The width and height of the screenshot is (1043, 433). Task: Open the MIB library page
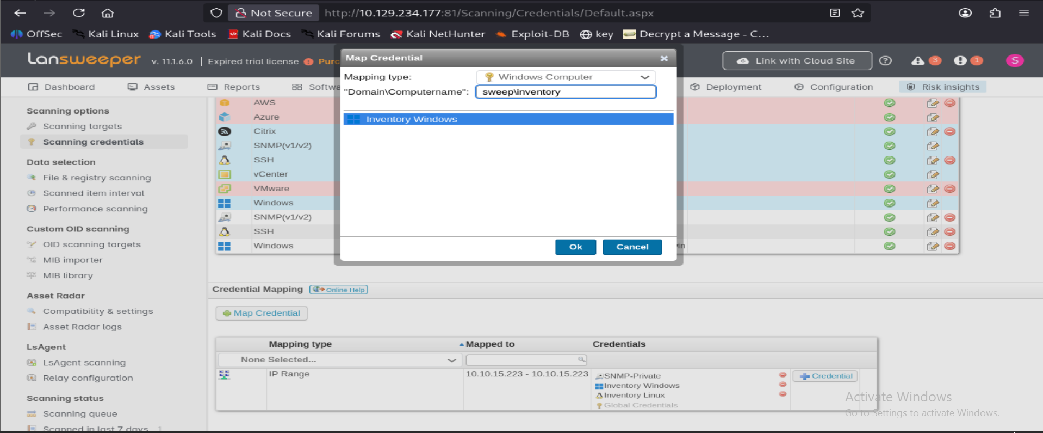[67, 275]
